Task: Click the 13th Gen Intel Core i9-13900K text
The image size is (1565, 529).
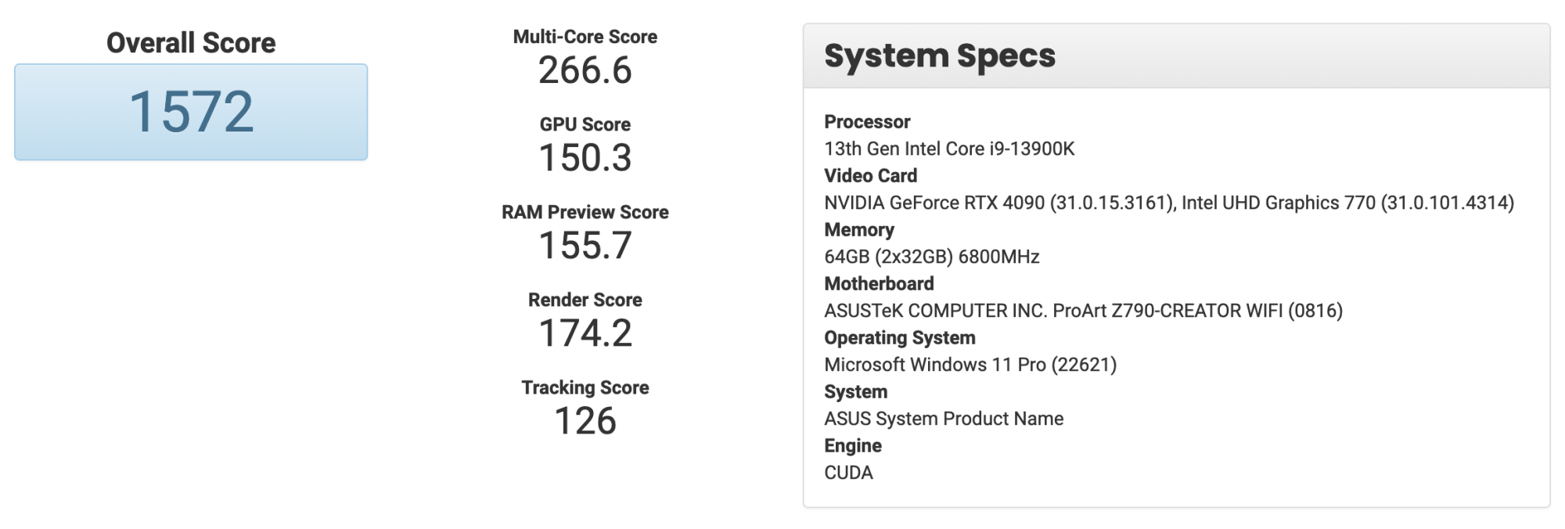Action: [x=949, y=149]
